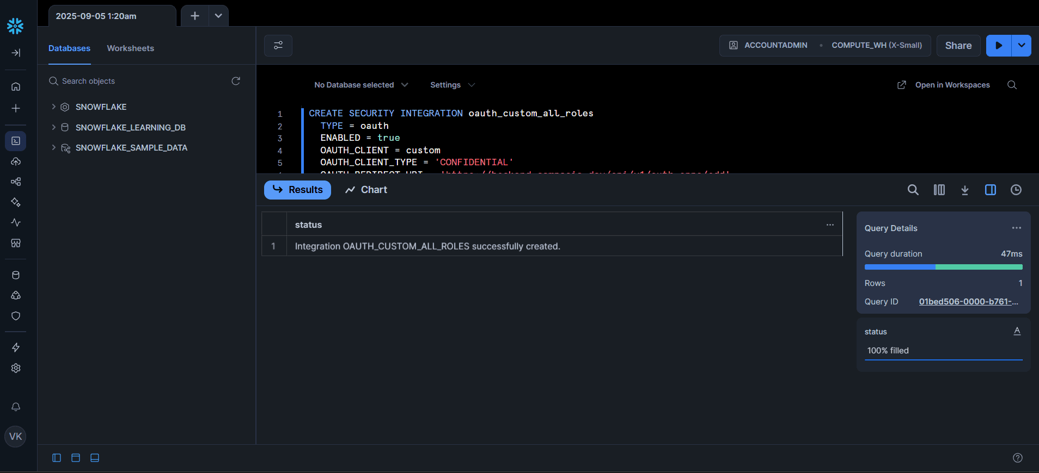
Task: Switch to the Databases tab
Action: pos(69,48)
